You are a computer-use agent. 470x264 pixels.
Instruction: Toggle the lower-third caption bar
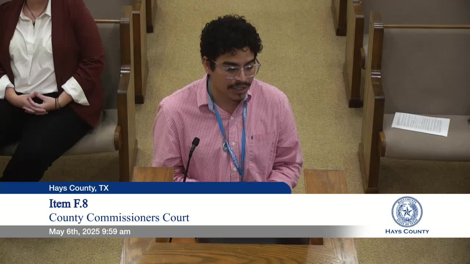[x=147, y=210]
